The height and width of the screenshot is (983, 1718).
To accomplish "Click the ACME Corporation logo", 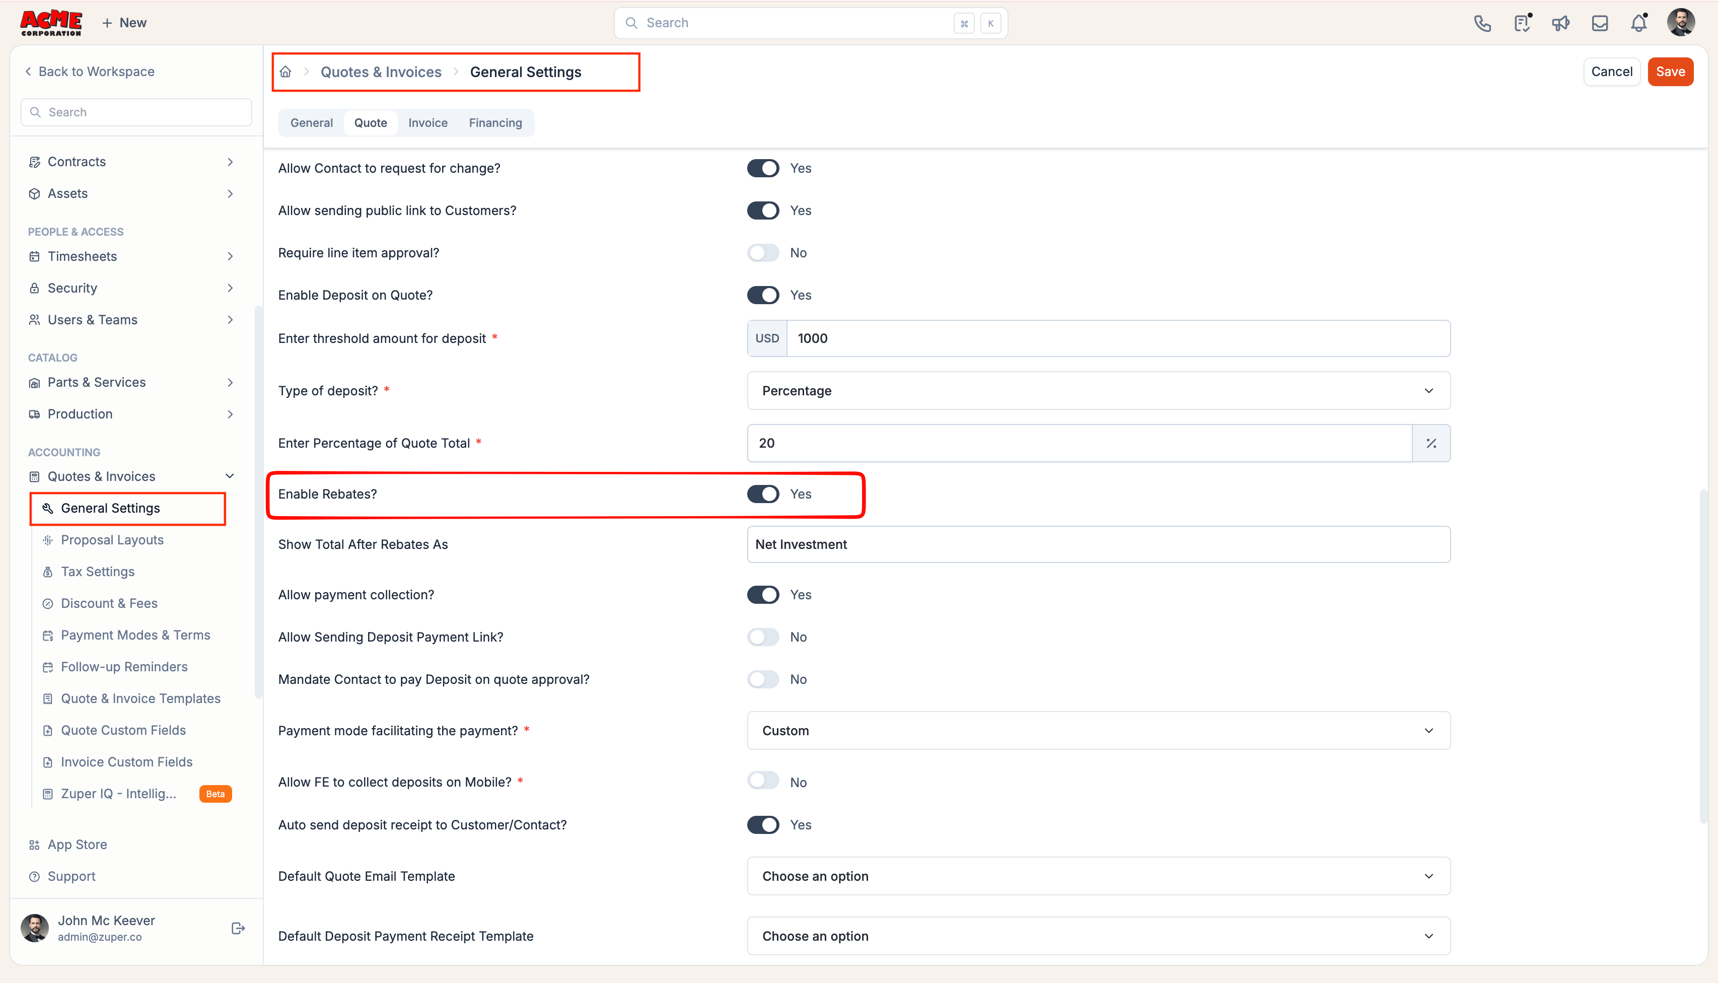I will click(x=51, y=23).
